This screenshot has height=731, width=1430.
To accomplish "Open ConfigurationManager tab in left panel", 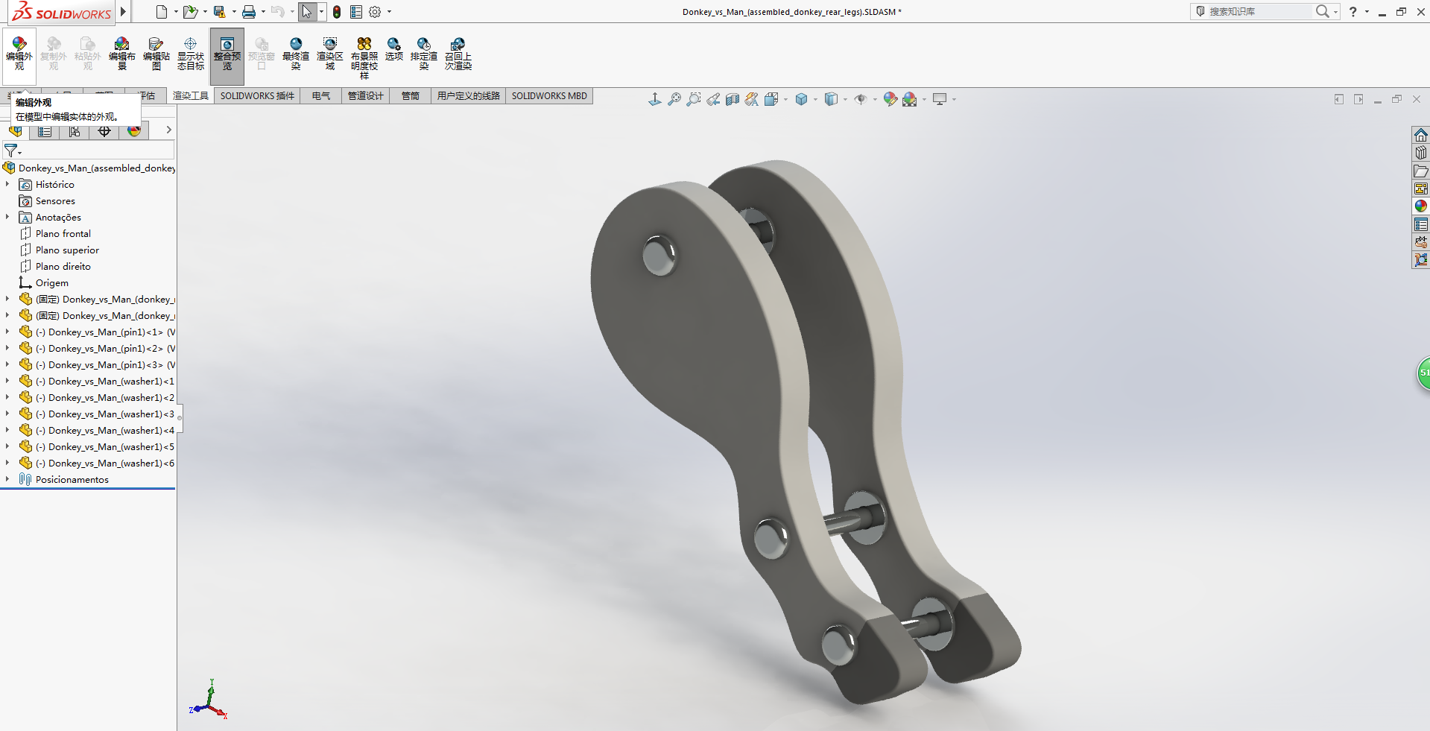I will pyautogui.click(x=75, y=131).
